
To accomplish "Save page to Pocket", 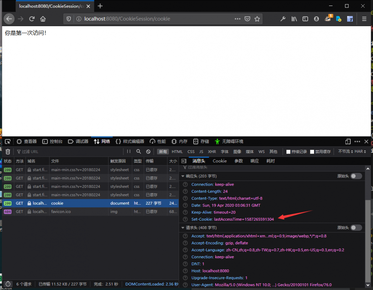I will 247,19.
